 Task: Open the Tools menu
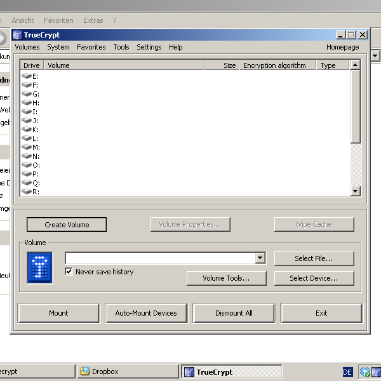(x=121, y=47)
